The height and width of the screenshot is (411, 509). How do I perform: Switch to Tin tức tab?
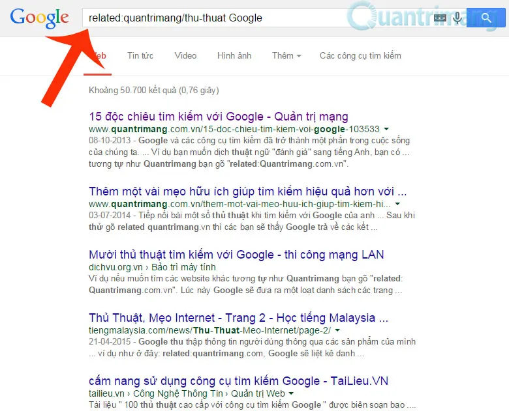tap(140, 56)
